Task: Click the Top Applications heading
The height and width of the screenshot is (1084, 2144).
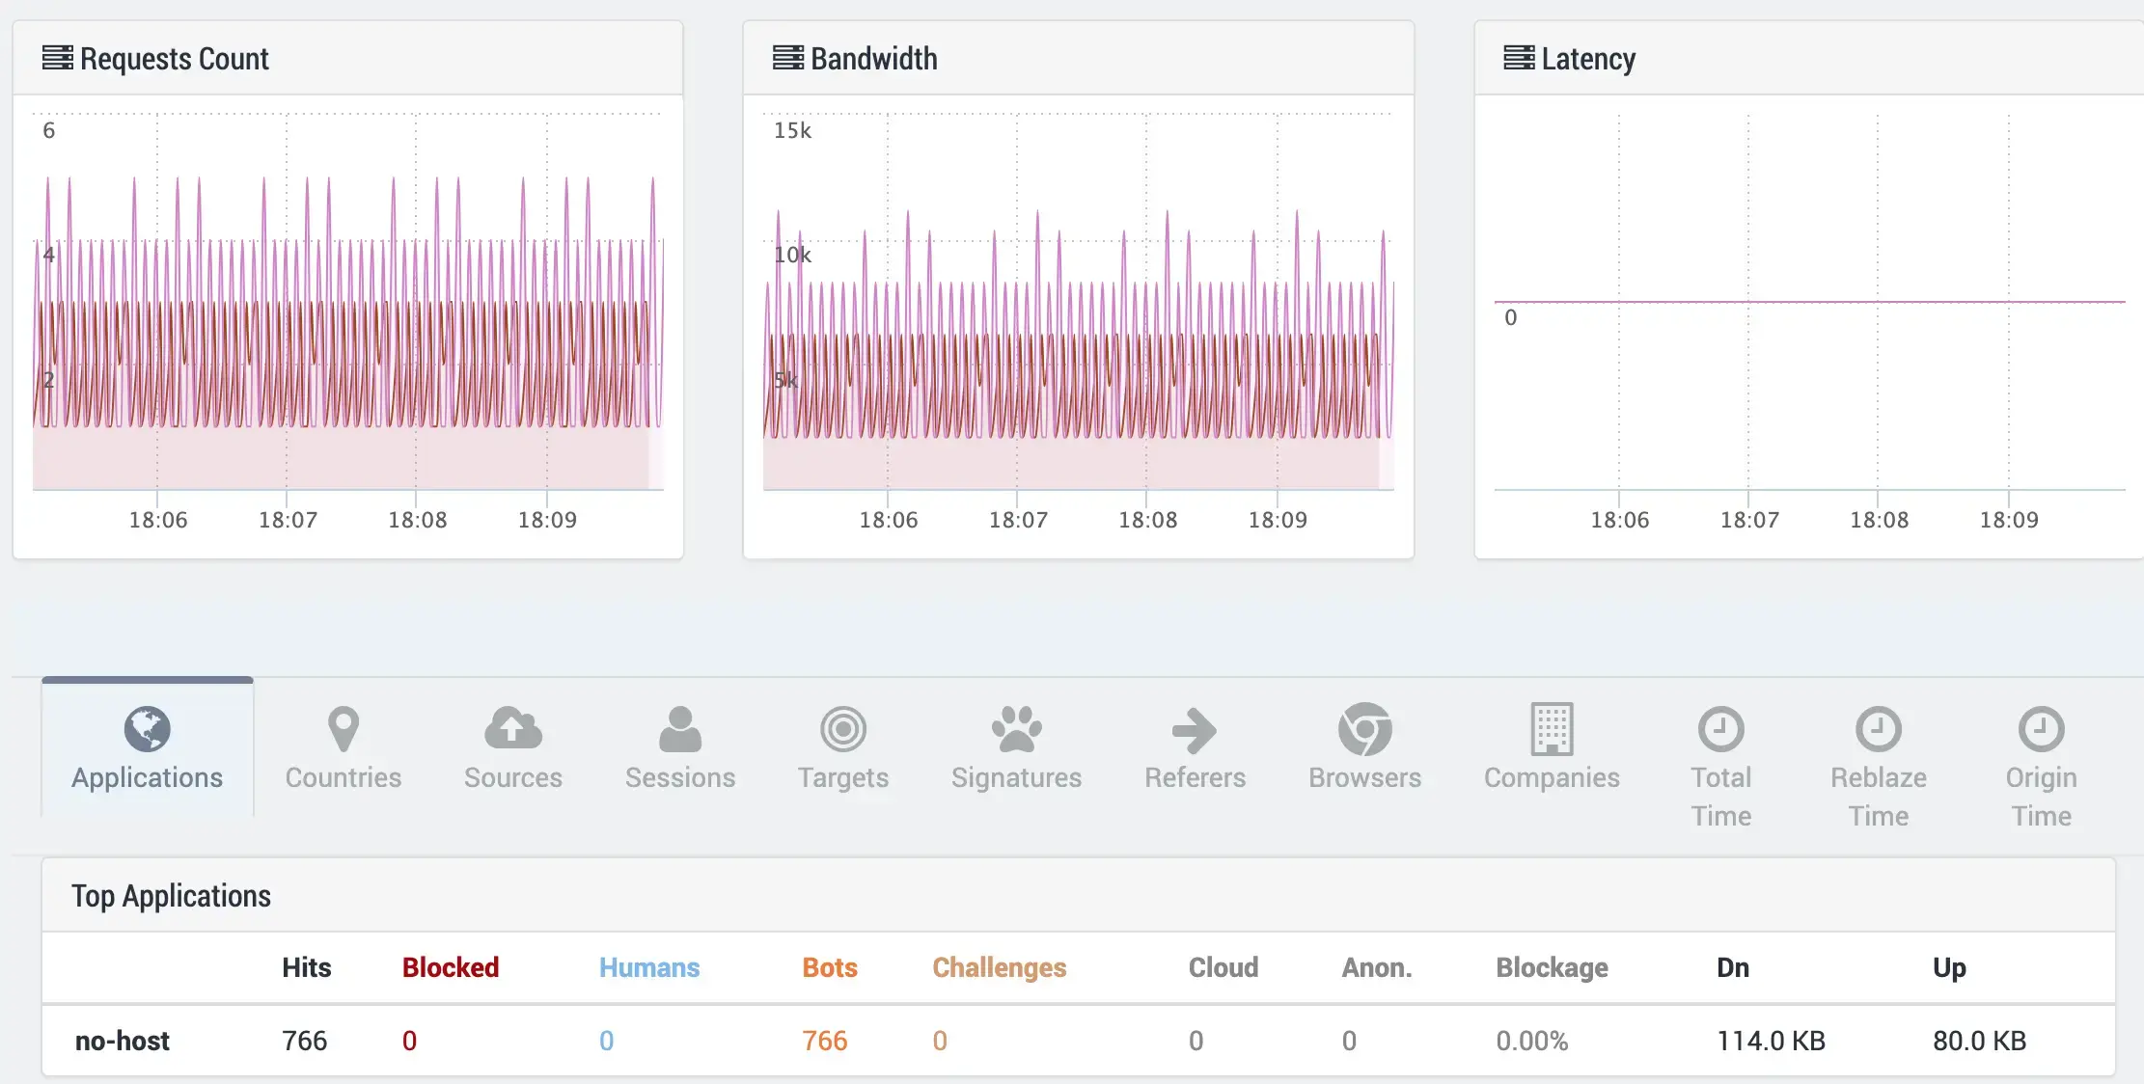Action: (x=172, y=896)
